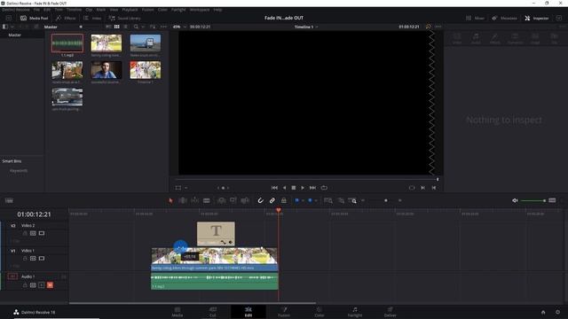
Task: Click the Insert Clip tool
Action: pos(221,200)
